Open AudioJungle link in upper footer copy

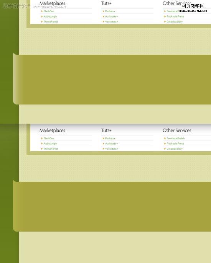[50, 16]
